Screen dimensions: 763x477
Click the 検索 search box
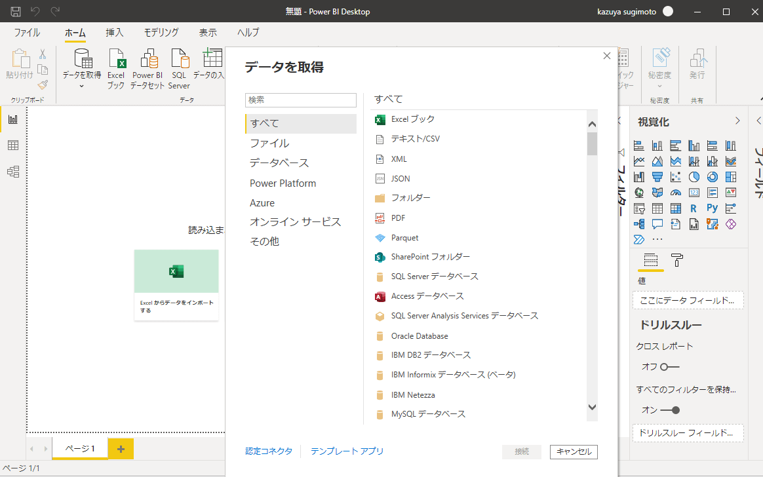[x=301, y=100]
